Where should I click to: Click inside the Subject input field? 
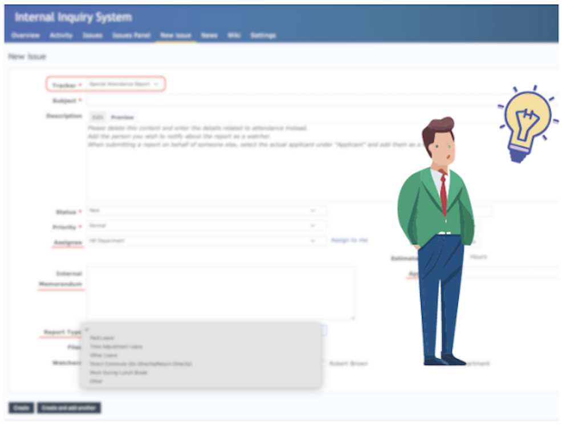click(x=228, y=100)
